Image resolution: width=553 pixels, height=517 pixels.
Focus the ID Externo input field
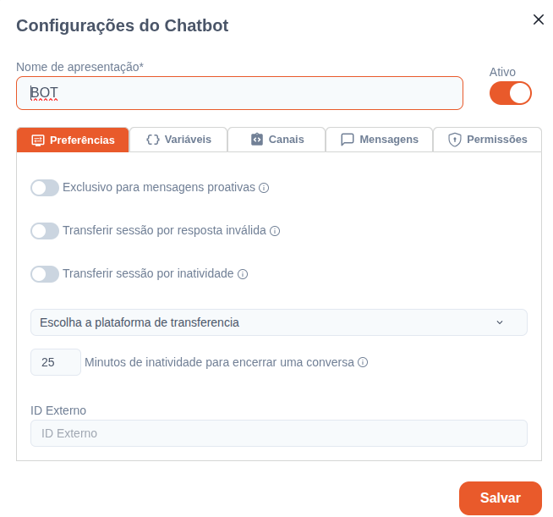coord(279,433)
